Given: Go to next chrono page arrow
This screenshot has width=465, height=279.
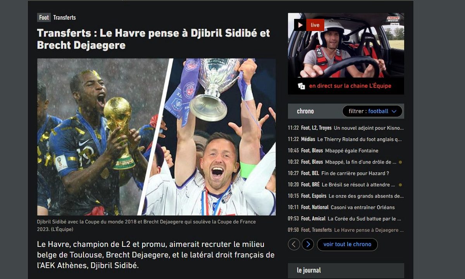Looking at the screenshot, I should [308, 244].
